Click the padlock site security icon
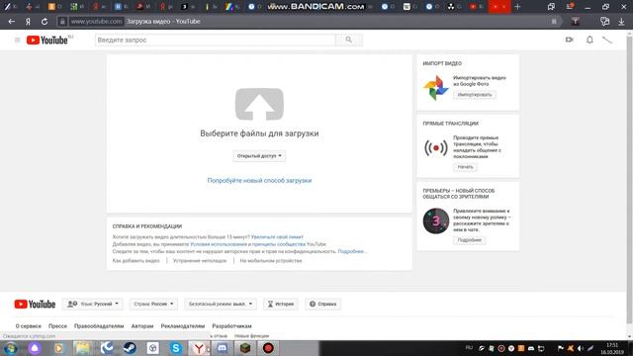 [62, 22]
